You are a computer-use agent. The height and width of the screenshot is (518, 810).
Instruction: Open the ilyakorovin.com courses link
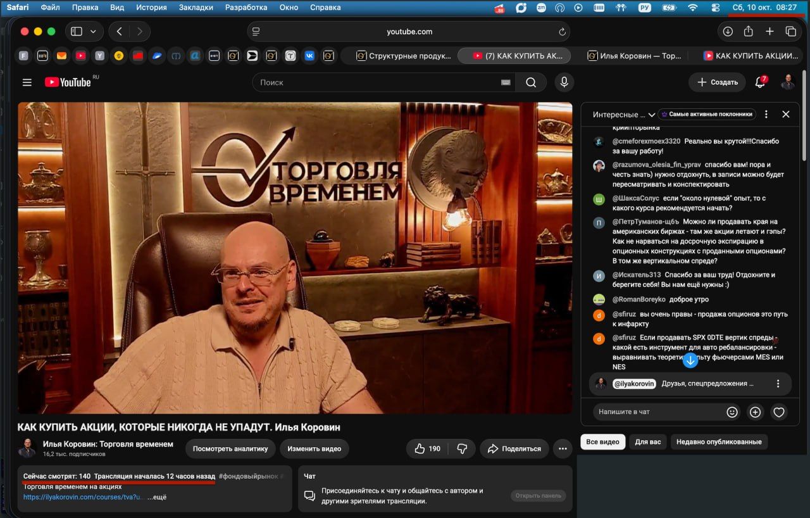click(84, 498)
